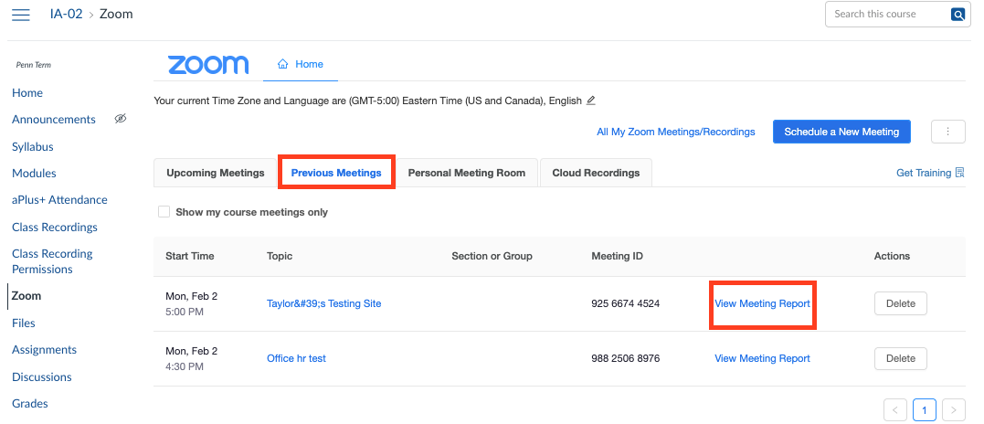Edit time zone with the pencil icon
984x424 pixels.
coord(590,101)
